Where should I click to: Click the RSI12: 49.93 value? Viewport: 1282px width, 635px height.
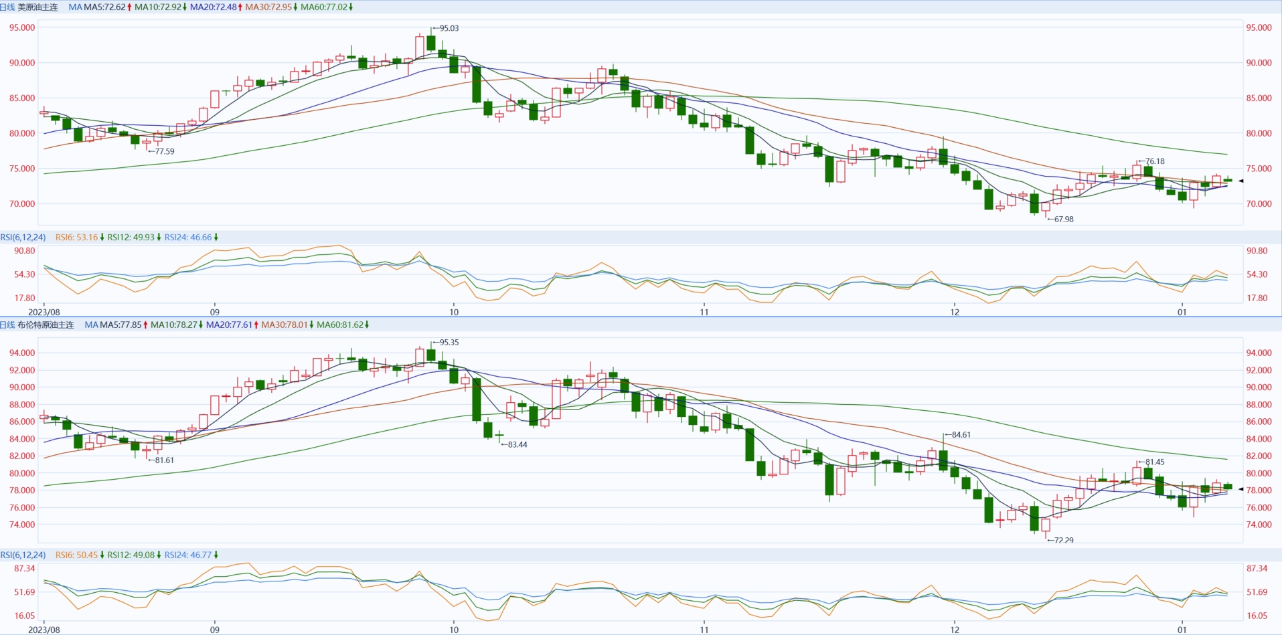pyautogui.click(x=131, y=238)
